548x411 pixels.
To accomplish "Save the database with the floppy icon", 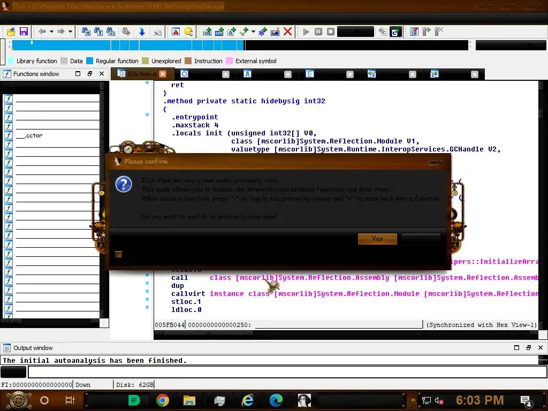I will (24, 32).
